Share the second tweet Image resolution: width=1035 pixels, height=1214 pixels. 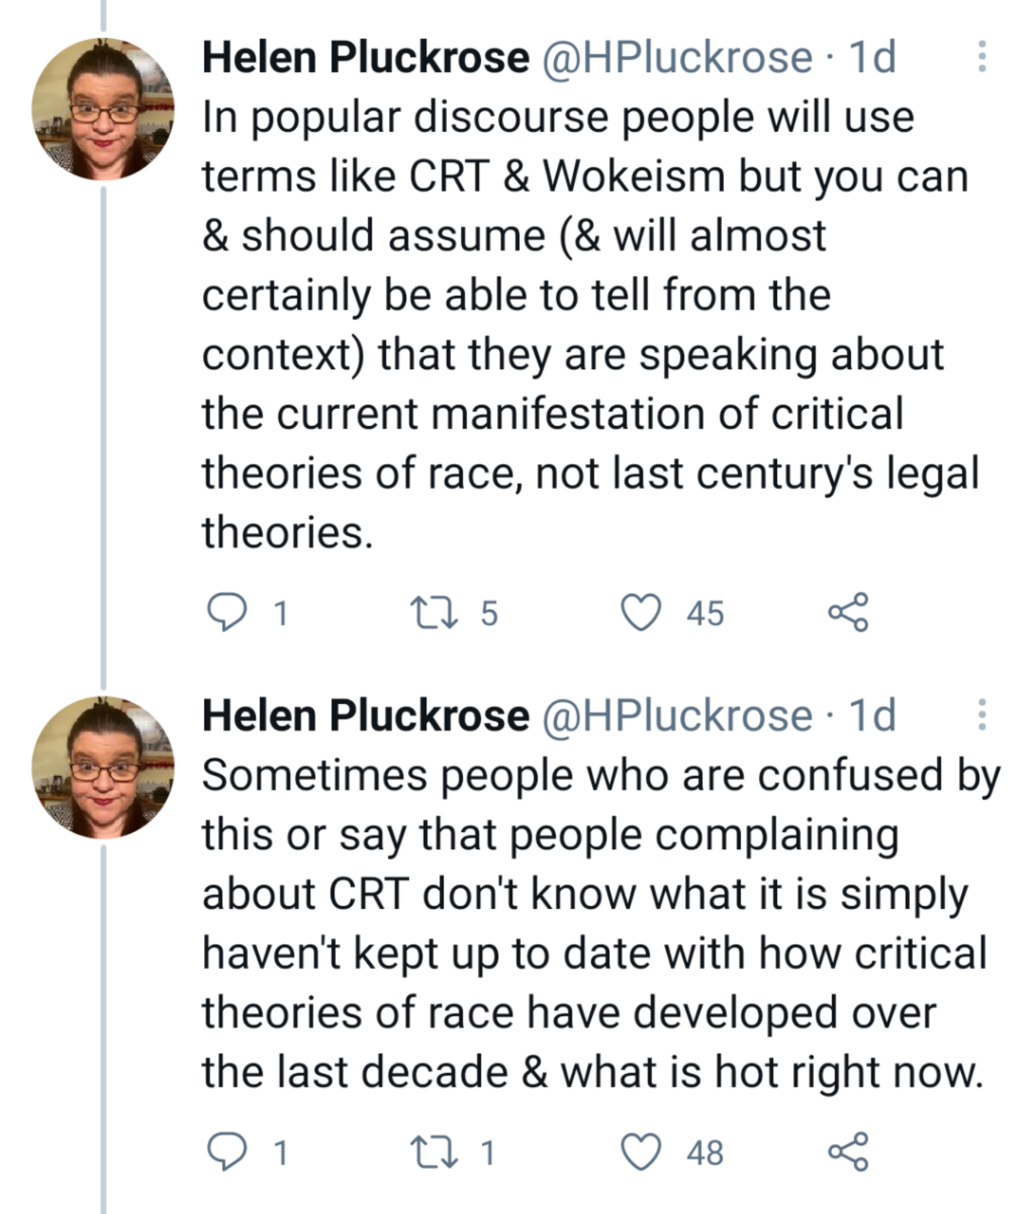(848, 1152)
